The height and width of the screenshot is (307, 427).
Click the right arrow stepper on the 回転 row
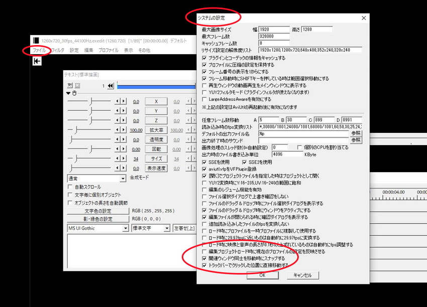(124, 149)
